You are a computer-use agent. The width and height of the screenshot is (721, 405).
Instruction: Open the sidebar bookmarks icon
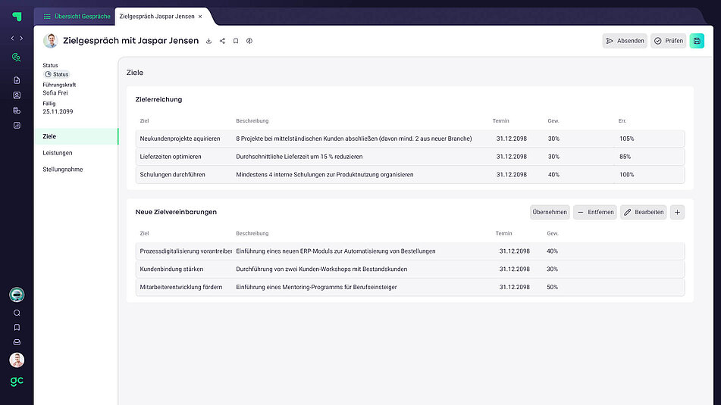17,328
